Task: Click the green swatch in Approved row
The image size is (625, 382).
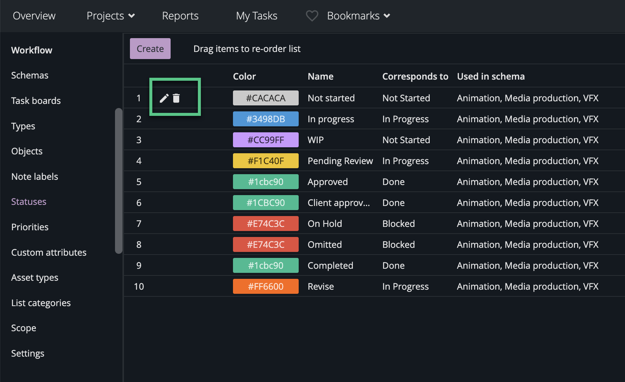Action: pos(266,182)
